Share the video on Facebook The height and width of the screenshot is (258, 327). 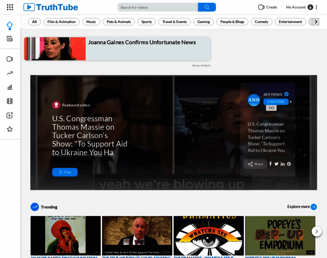pos(271,164)
